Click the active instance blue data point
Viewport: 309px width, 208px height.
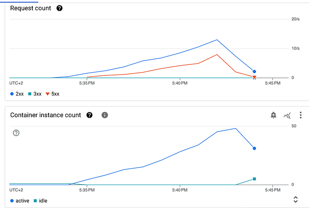[x=254, y=148]
